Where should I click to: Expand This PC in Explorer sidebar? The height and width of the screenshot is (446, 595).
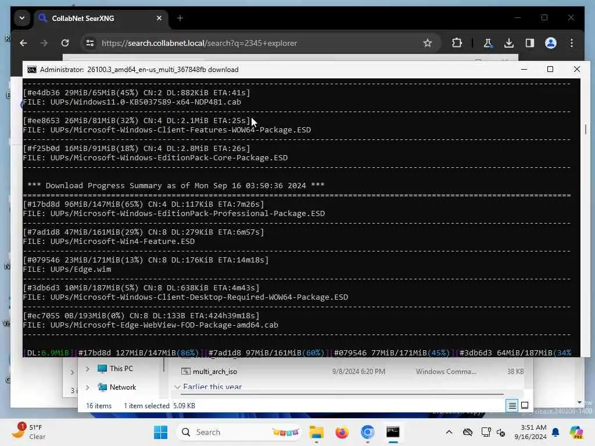(x=87, y=369)
